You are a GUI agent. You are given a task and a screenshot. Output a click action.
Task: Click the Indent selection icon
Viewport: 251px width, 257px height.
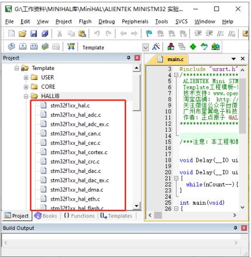tap(198, 34)
